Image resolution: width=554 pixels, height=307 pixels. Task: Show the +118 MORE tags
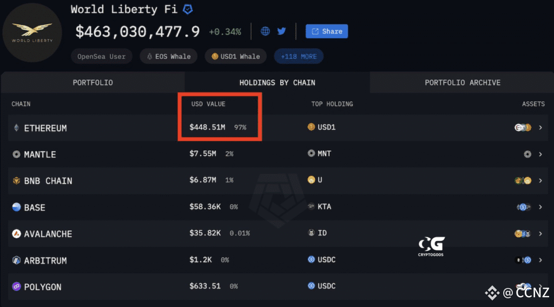point(299,57)
